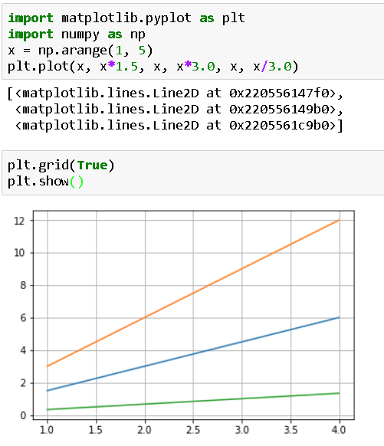Screen dimensions: 384x446
Task: Click y-axis tick label 12
Action: tap(19, 221)
